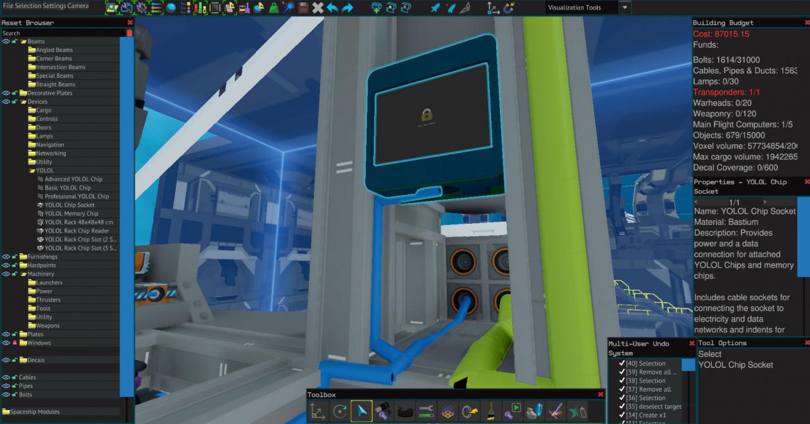
Task: Click the undo arrow in top toolbar
Action: (332, 8)
